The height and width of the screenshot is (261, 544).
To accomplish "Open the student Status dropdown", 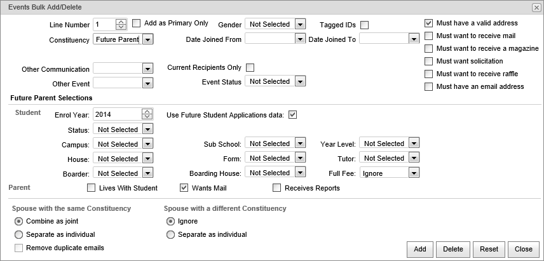I will 148,130.
